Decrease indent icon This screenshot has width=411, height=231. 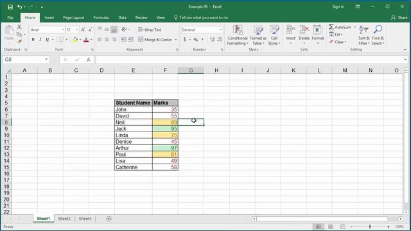(x=123, y=40)
